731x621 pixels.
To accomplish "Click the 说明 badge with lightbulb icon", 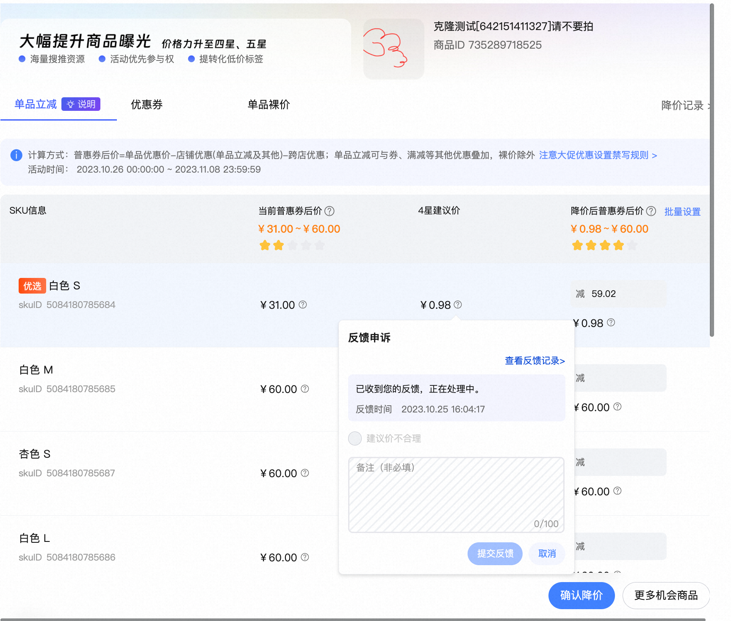I will pos(81,104).
